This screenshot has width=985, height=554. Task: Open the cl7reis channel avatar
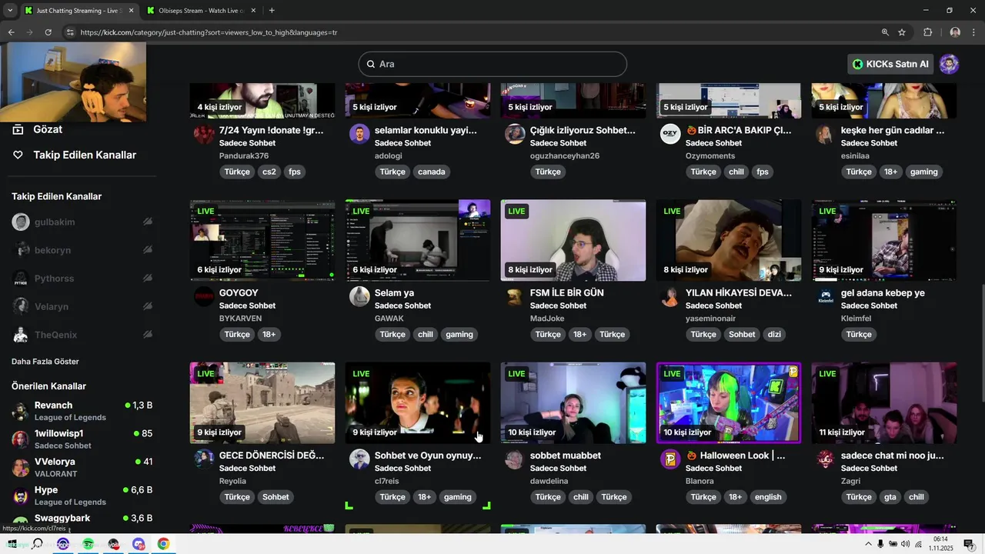(x=359, y=459)
